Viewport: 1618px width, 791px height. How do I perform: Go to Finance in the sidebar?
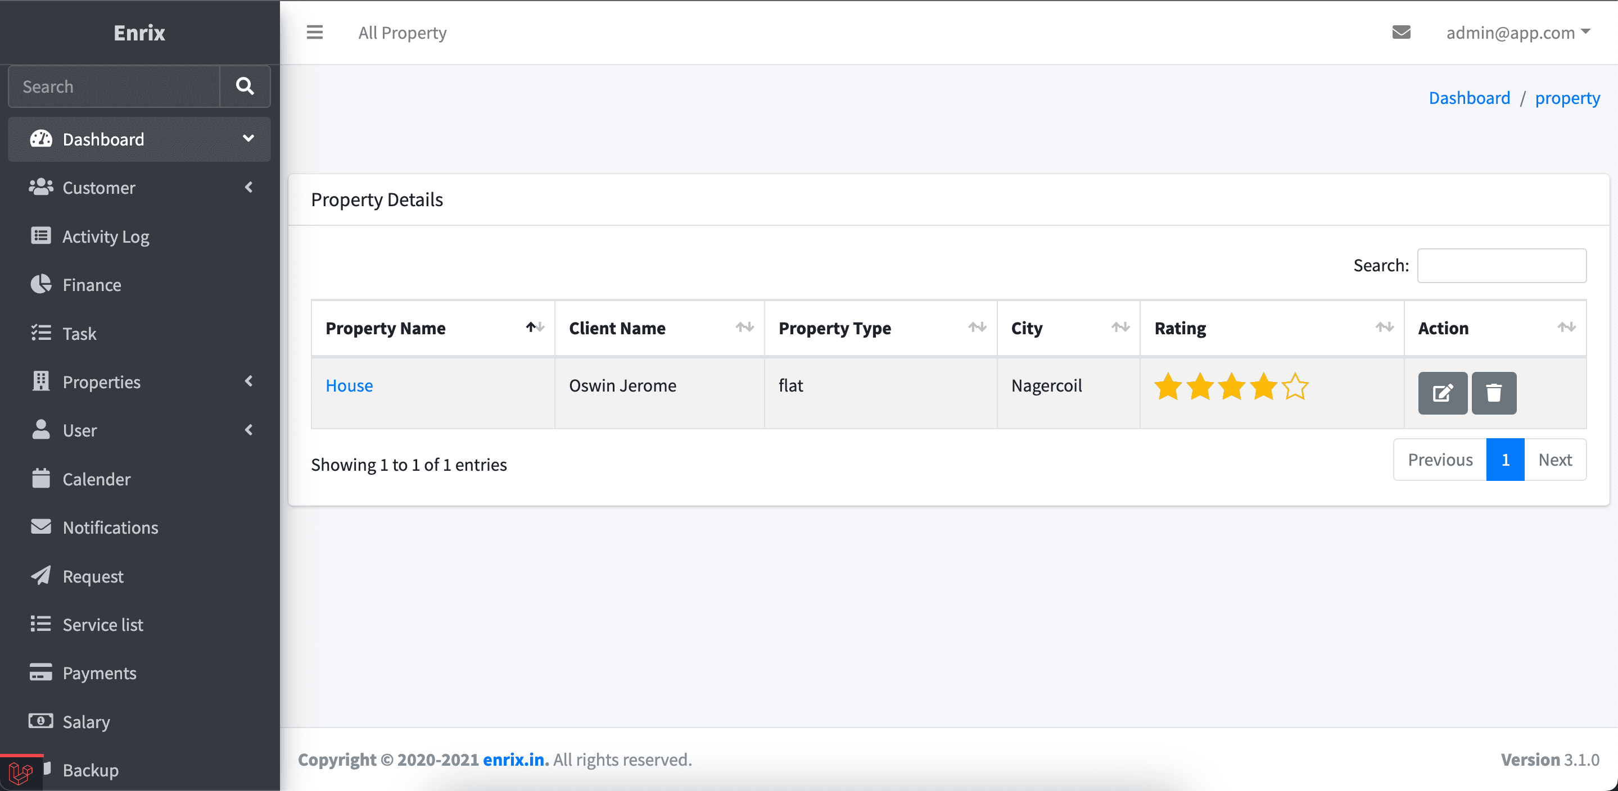point(92,284)
